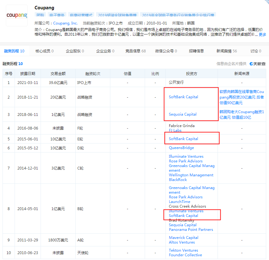Open the Maverick Capital investor link
Viewport: 269px width, 260px height.
point(183,238)
